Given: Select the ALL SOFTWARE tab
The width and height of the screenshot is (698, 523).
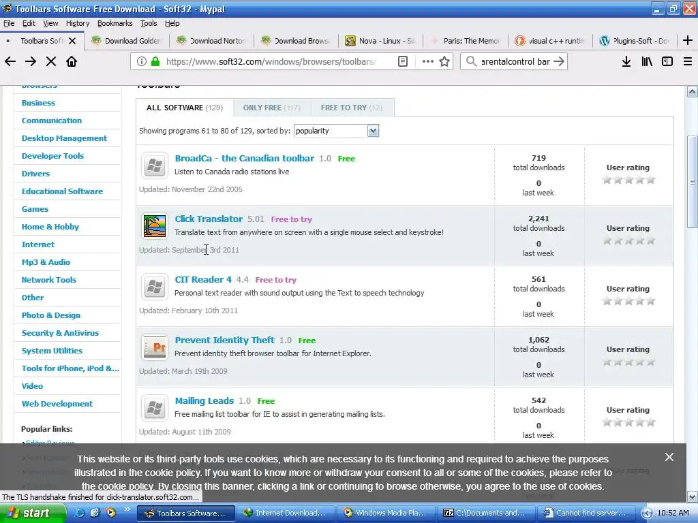Looking at the screenshot, I should tap(184, 108).
